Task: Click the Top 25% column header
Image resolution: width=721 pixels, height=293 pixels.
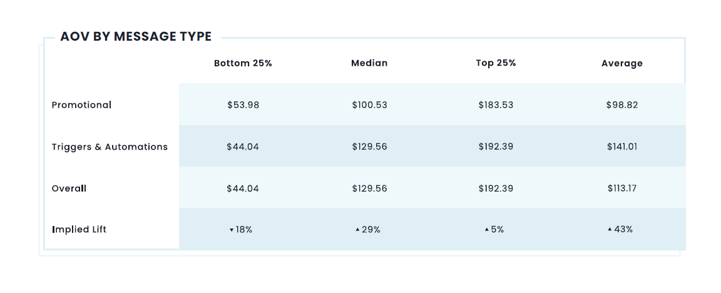Action: point(496,63)
